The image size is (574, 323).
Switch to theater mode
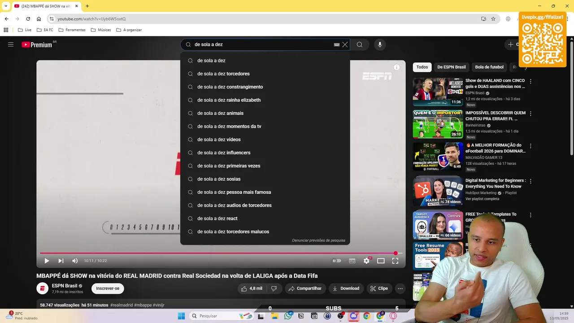pos(381,261)
